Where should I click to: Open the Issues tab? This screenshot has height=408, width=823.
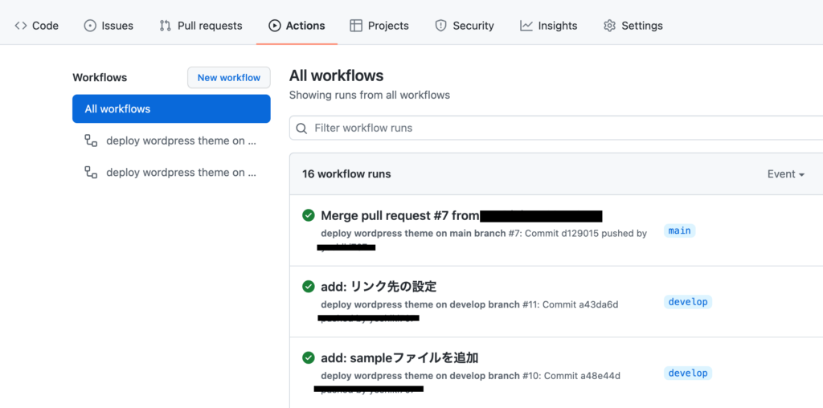[109, 26]
